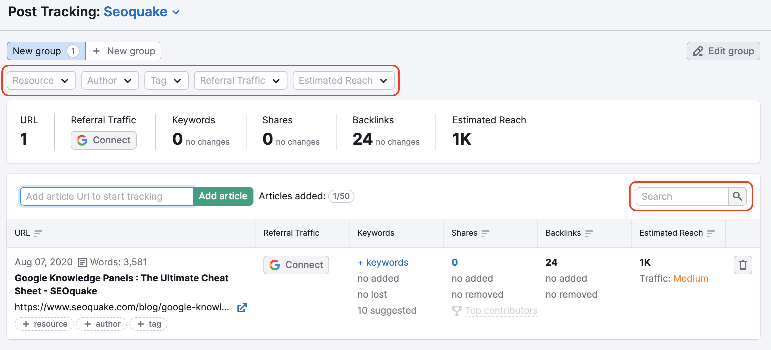Image resolution: width=771 pixels, height=350 pixels.
Task: Click the Referral Traffic column header
Action: point(291,233)
